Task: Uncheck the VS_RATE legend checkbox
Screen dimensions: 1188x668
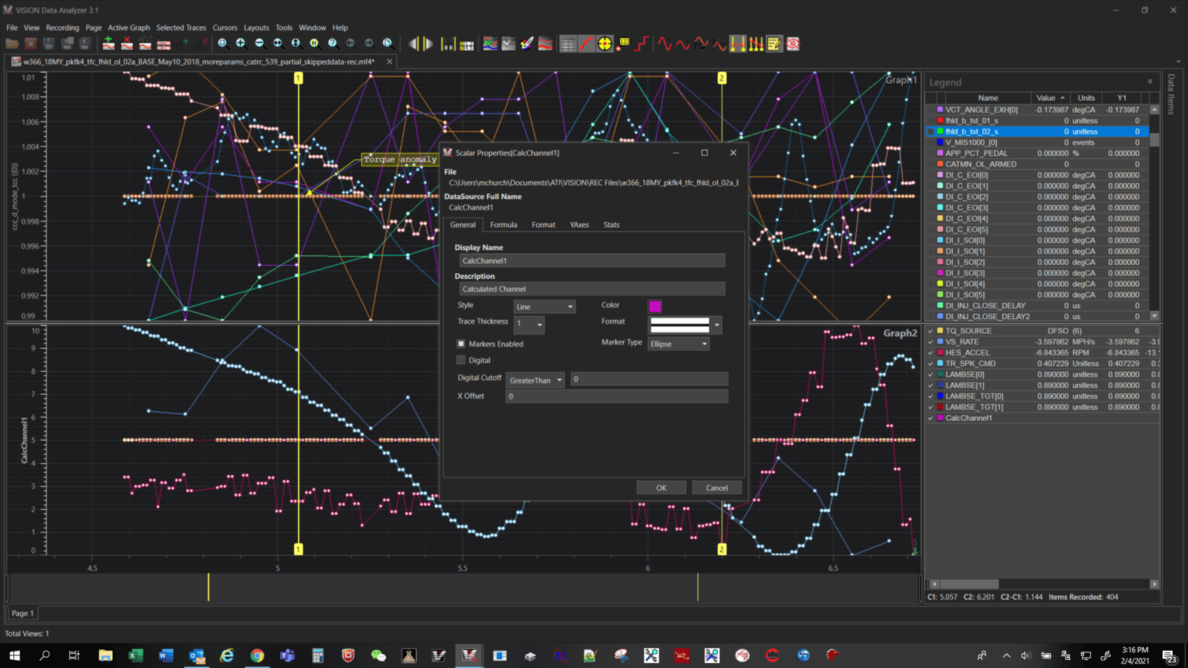Action: coord(930,342)
